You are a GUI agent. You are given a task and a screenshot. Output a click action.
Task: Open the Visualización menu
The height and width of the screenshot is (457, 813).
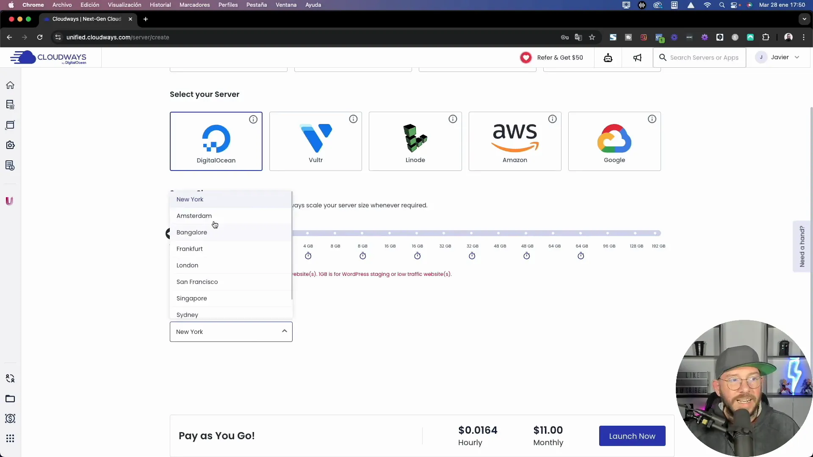click(x=124, y=5)
